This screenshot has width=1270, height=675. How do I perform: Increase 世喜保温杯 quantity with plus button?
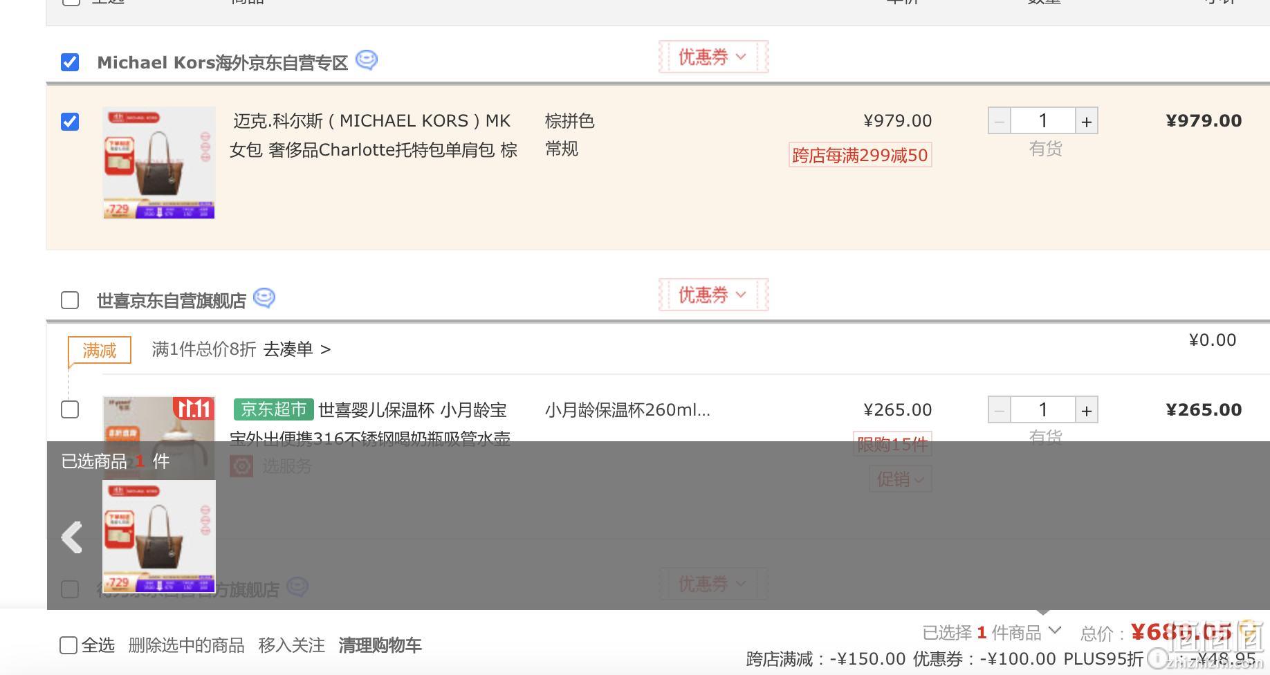pyautogui.click(x=1087, y=410)
